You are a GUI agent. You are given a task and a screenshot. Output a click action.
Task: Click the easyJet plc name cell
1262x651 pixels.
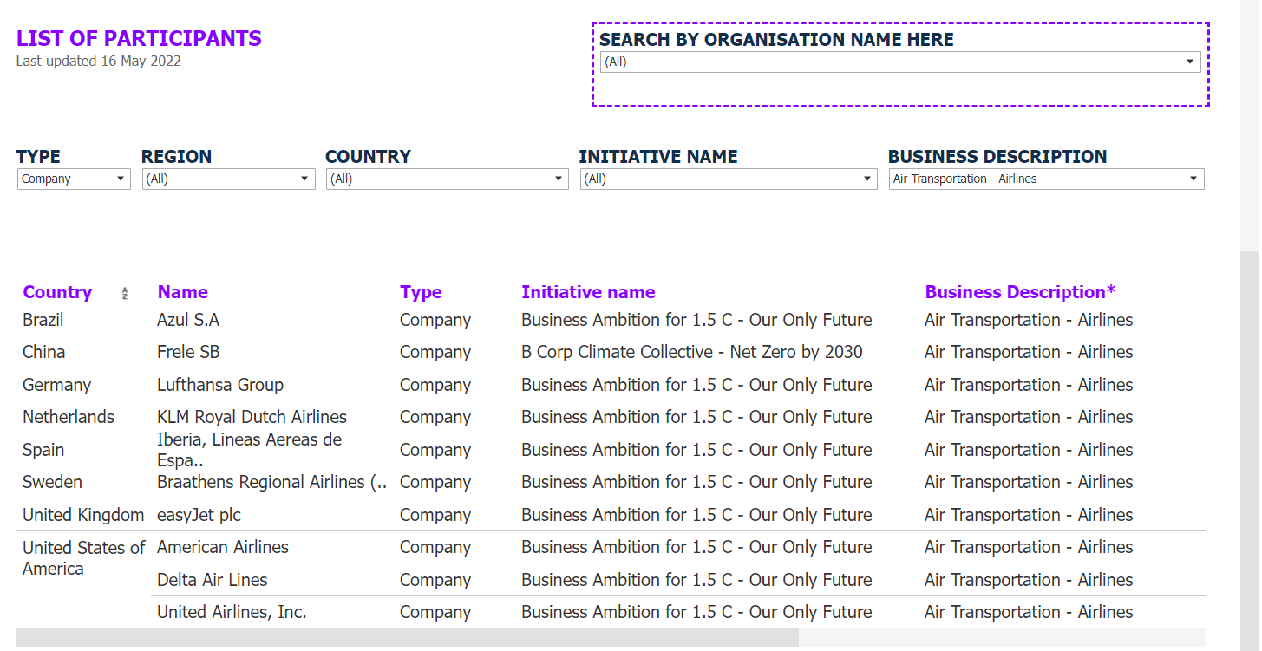pyautogui.click(x=199, y=515)
